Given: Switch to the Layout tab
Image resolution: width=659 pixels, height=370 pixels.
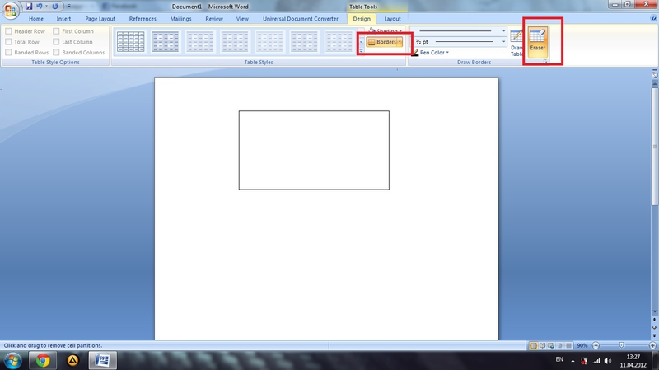Looking at the screenshot, I should pyautogui.click(x=393, y=18).
